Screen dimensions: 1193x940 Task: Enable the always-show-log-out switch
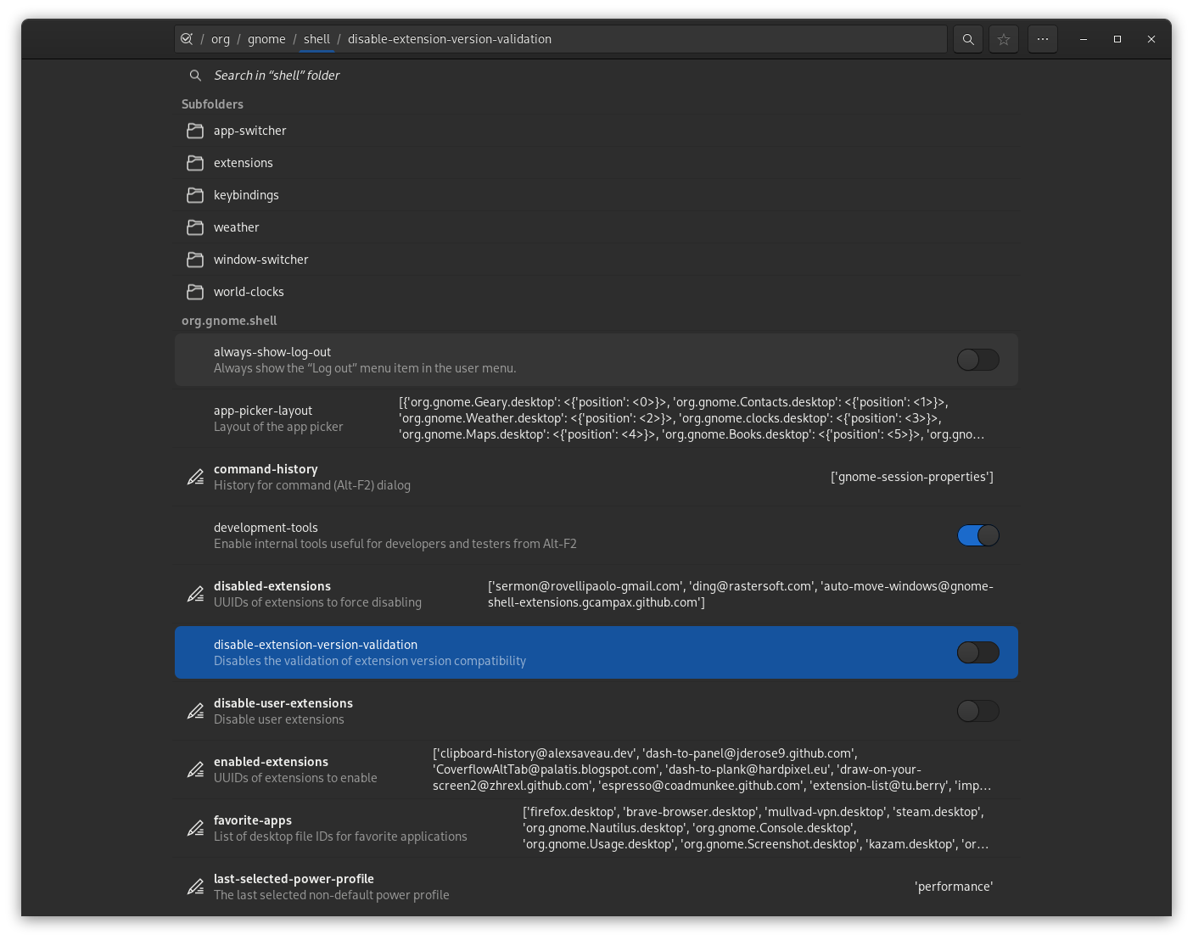(x=977, y=360)
